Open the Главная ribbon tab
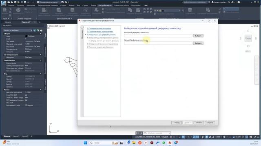261x146 pixels. coord(11,5)
